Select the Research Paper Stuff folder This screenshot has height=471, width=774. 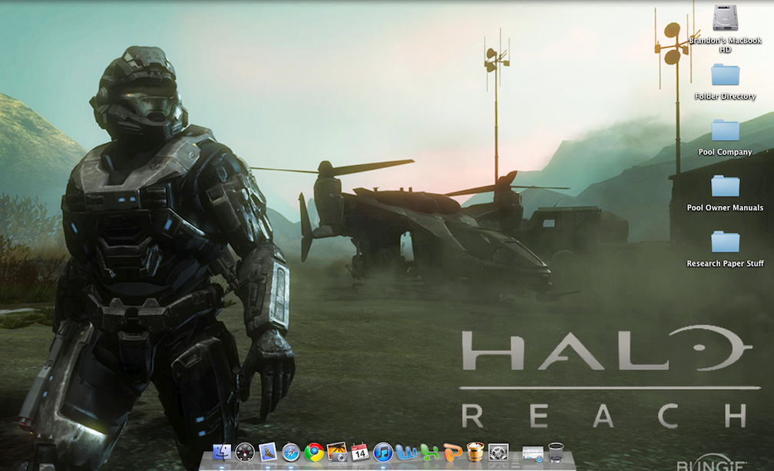point(725,242)
